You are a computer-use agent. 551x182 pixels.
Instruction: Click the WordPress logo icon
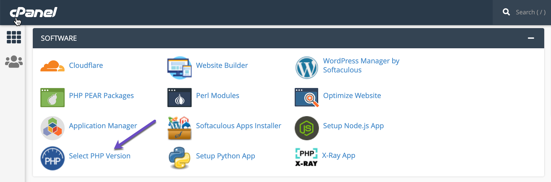tap(307, 67)
